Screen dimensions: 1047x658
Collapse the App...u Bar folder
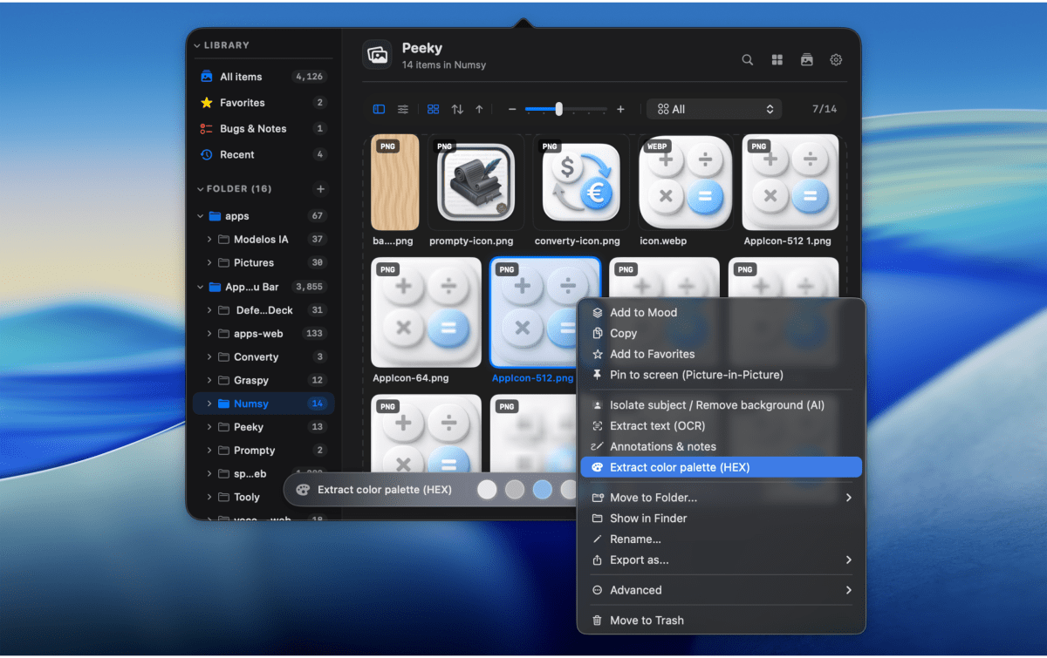point(201,287)
